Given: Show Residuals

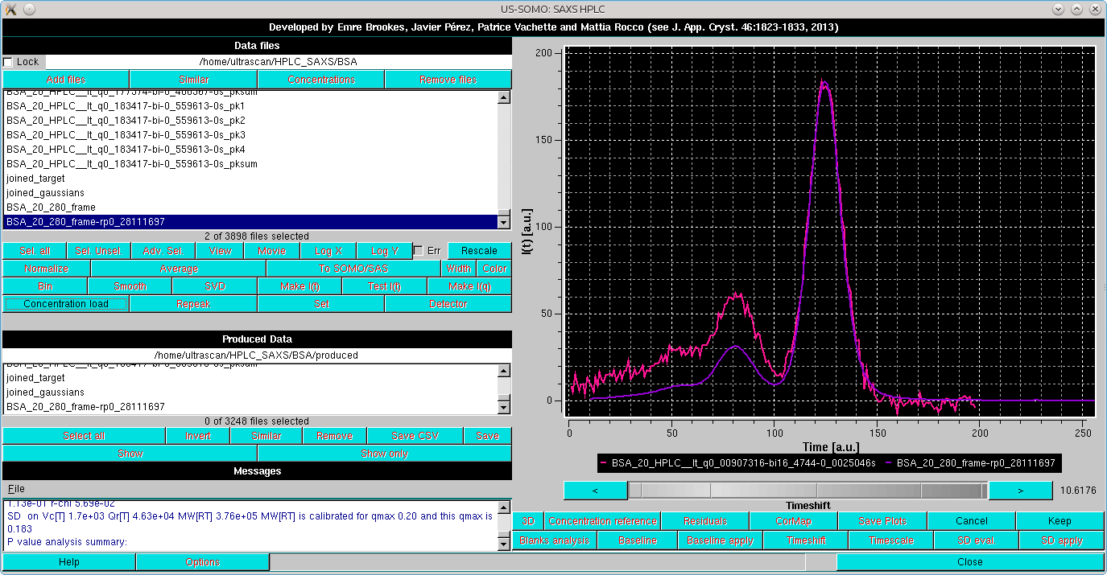Looking at the screenshot, I should click(704, 521).
